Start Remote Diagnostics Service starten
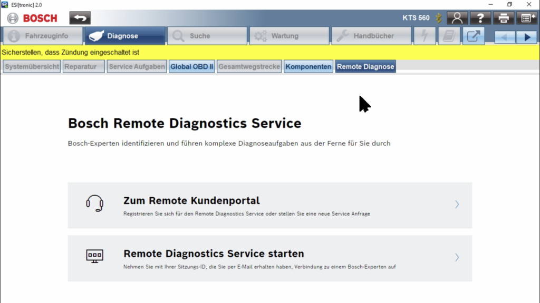 (269, 258)
